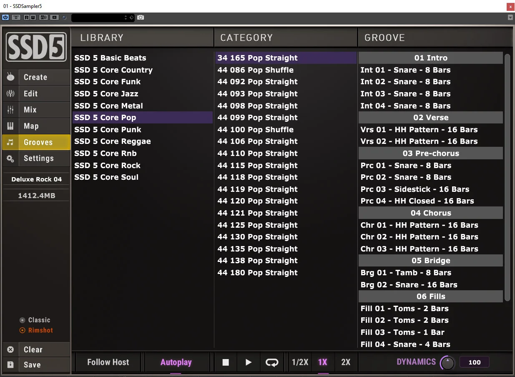Click the Create drum icon
This screenshot has height=377, width=515.
10,77
